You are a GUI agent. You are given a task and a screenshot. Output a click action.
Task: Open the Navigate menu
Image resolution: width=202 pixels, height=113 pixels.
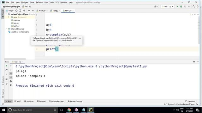coord(25,2)
